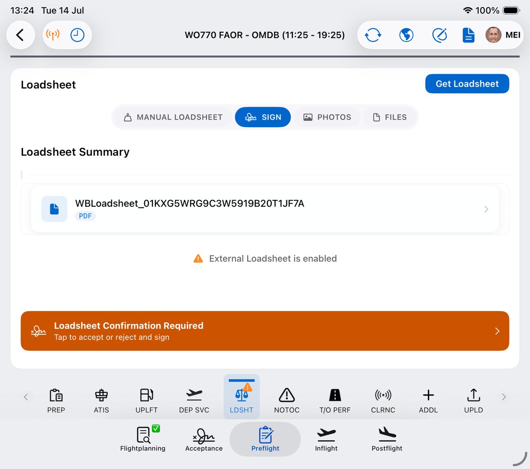Open the PREP step
530x469 pixels.
56,401
